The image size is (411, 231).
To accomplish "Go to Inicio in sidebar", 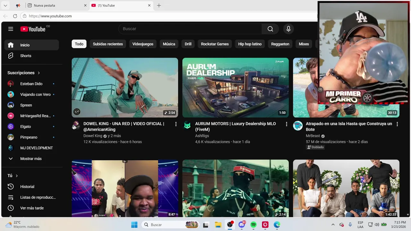I will click(31, 45).
